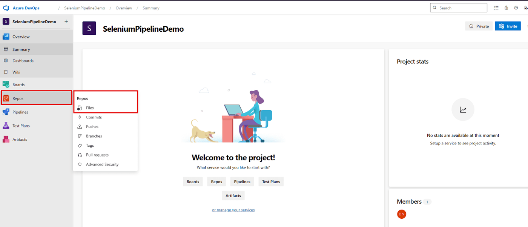Click the Repos service button
Screen dimensions: 528x227
coord(216,182)
